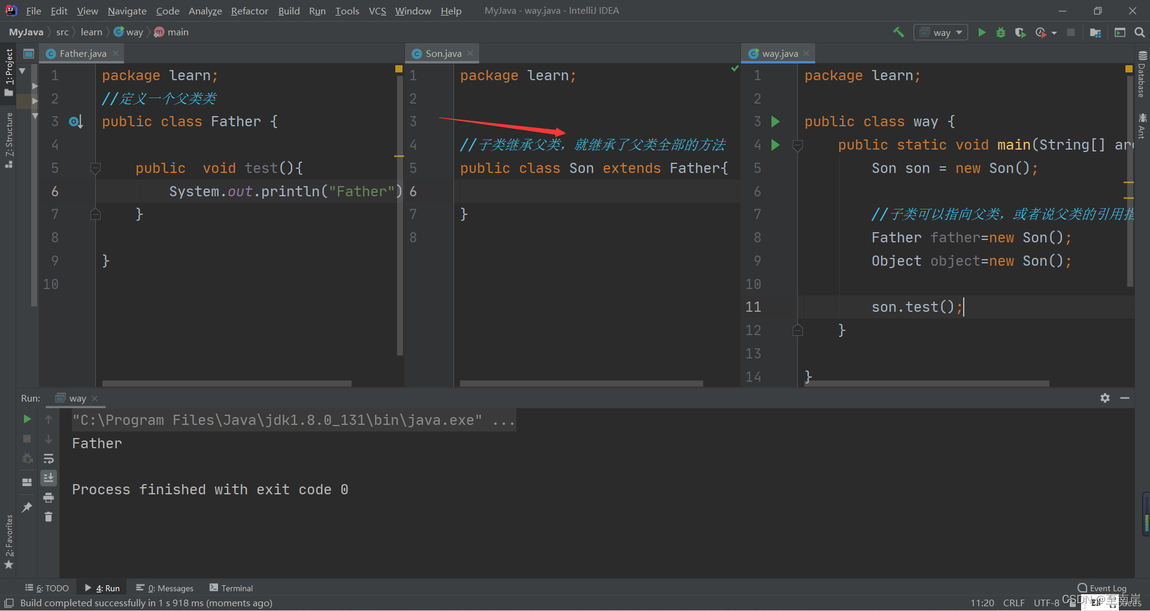Open the TODO tool window
This screenshot has width=1150, height=611.
[x=47, y=588]
